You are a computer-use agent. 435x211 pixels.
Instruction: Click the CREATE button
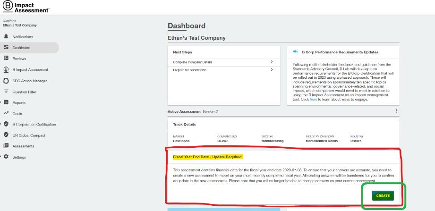(383, 196)
